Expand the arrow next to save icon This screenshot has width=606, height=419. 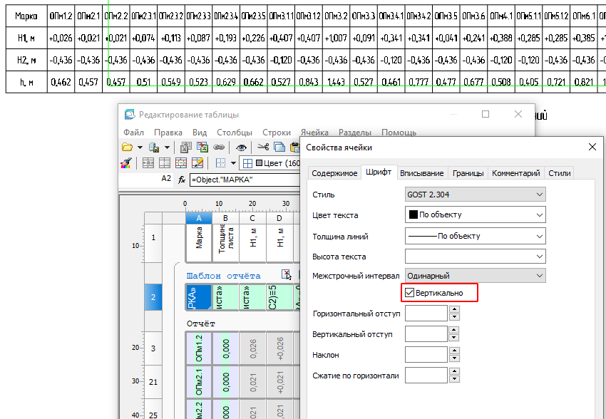click(167, 147)
